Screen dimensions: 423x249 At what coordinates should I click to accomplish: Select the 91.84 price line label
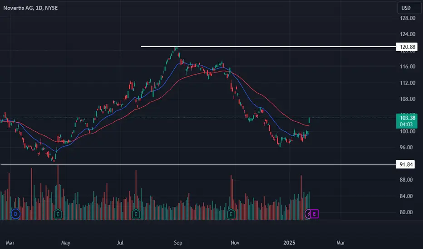click(405, 164)
